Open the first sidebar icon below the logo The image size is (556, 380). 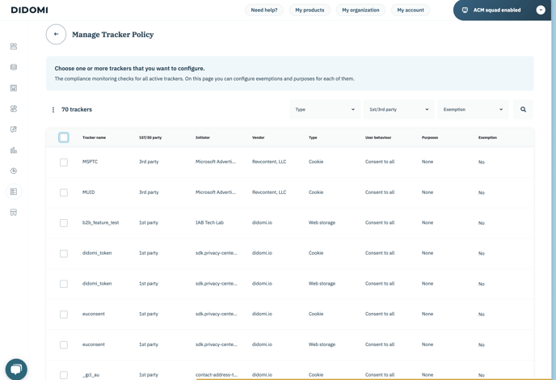(x=14, y=46)
